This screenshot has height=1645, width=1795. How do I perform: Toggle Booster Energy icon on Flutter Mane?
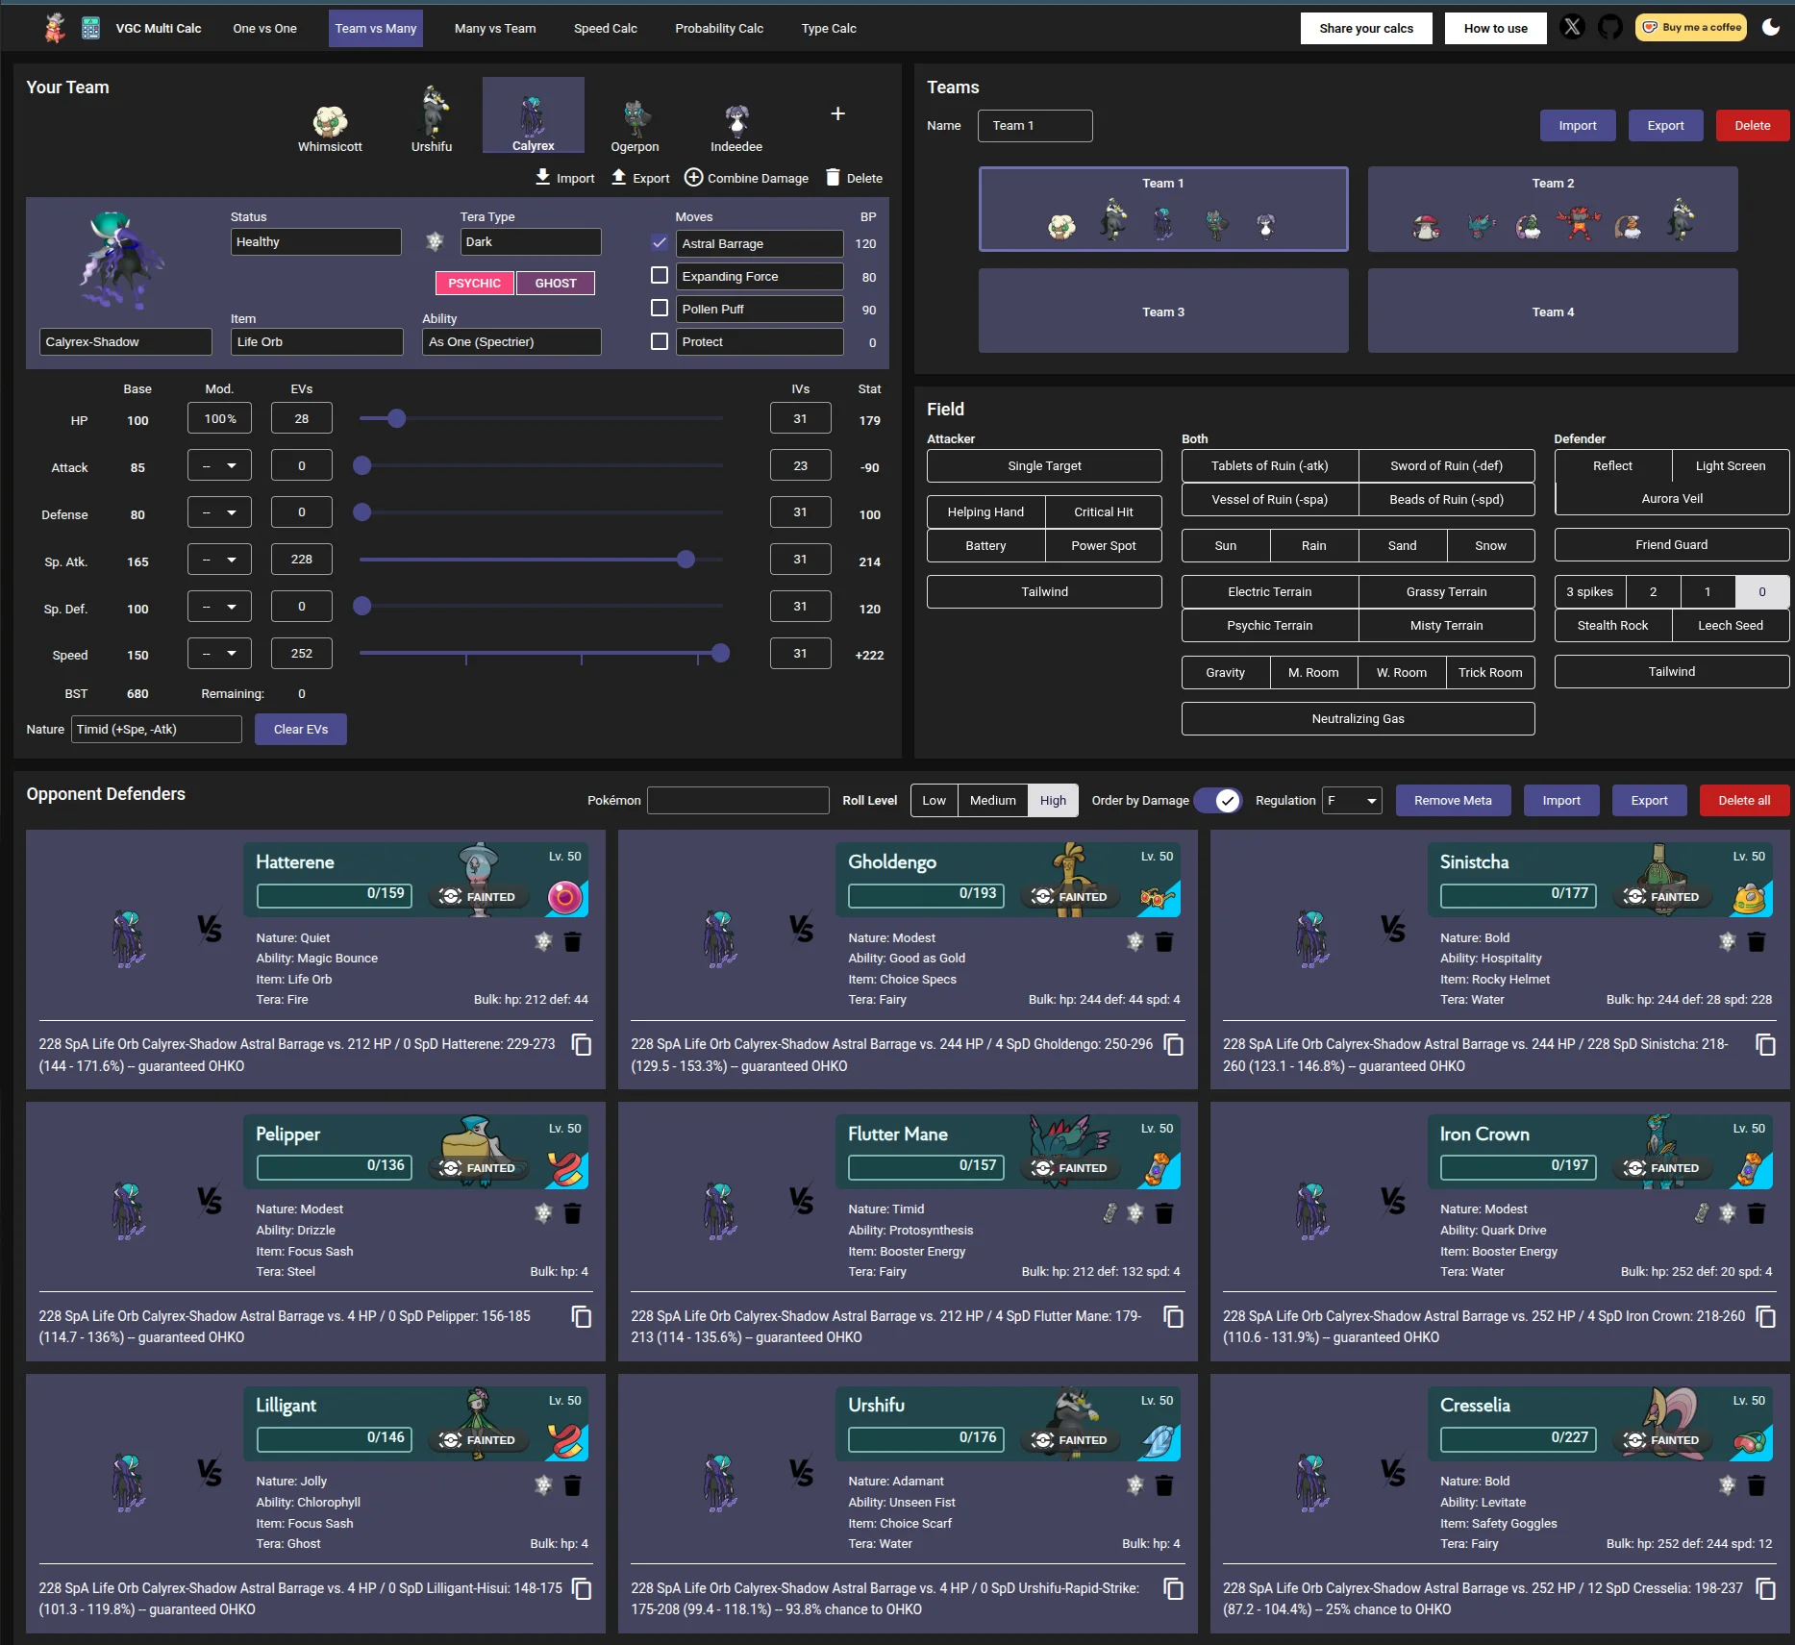click(x=1109, y=1213)
